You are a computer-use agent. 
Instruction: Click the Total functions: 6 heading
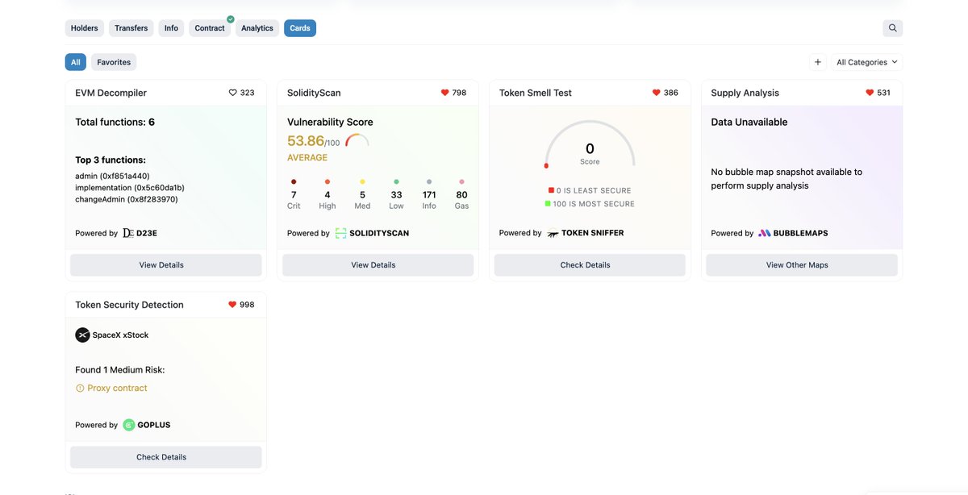(115, 123)
